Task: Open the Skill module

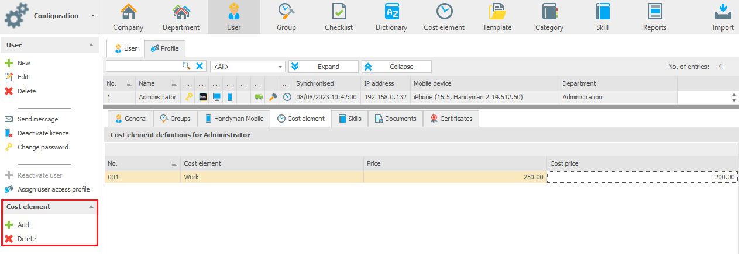Action: coord(602,17)
